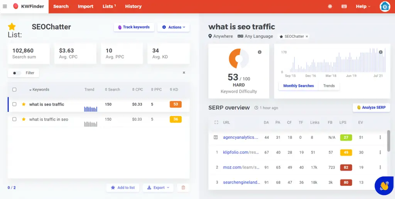This screenshot has height=199, width=395.
Task: Toggle the Filter switch
Action: [17, 73]
